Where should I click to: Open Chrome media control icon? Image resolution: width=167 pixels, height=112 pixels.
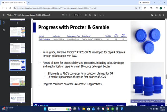pyautogui.click(x=157, y=8)
